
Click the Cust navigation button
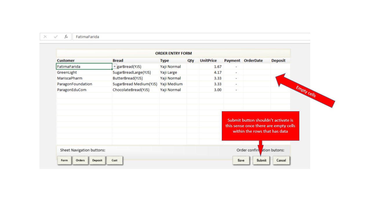coord(114,160)
